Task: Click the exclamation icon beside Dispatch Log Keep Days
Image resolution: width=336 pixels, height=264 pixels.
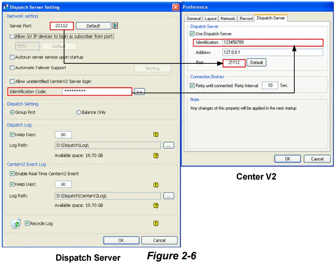Action: tap(155, 134)
